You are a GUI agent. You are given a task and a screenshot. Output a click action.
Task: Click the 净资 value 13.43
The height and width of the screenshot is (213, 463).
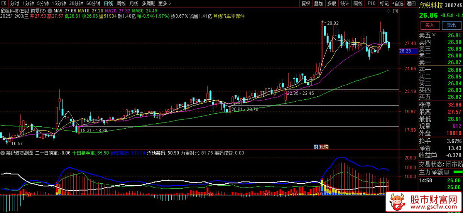pos(455,148)
